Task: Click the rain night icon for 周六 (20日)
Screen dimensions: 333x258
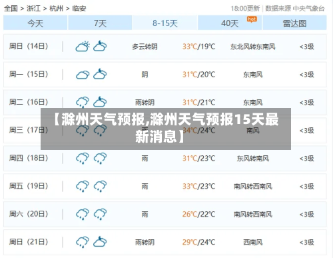Action: pos(100,214)
